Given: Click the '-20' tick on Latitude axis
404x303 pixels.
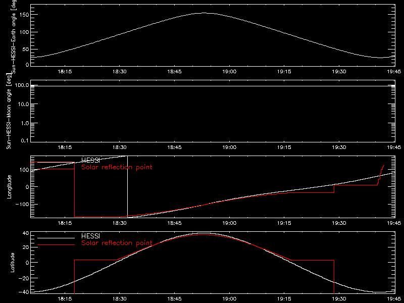Looking at the screenshot, I should (24, 278).
